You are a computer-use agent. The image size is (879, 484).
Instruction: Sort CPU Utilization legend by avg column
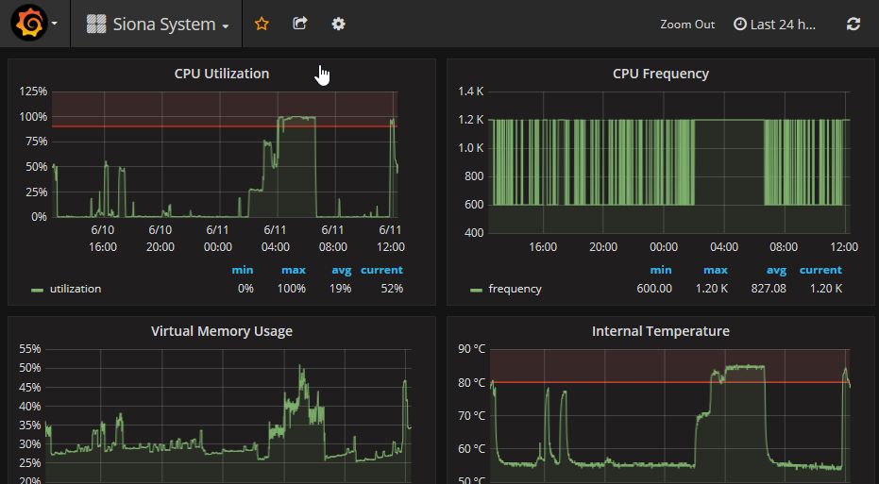(x=341, y=270)
